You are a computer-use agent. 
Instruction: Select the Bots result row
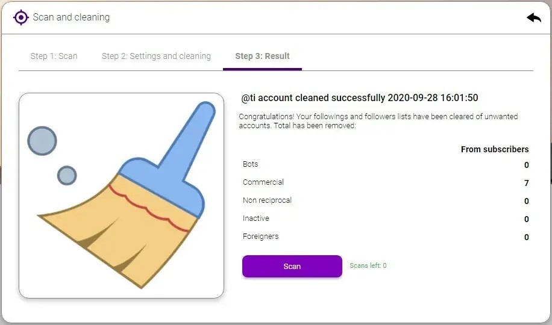tap(386, 164)
